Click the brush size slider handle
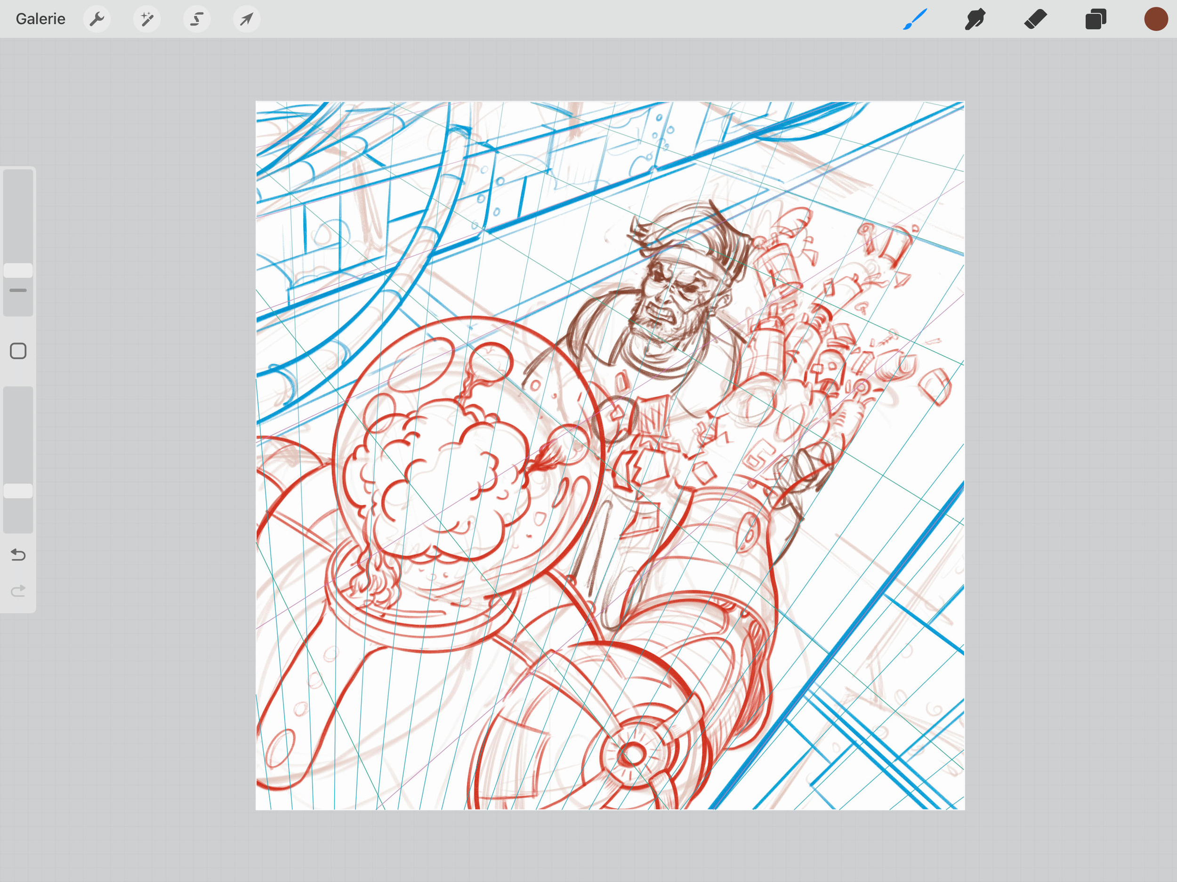Screen dimensions: 1177x882 (x=18, y=270)
